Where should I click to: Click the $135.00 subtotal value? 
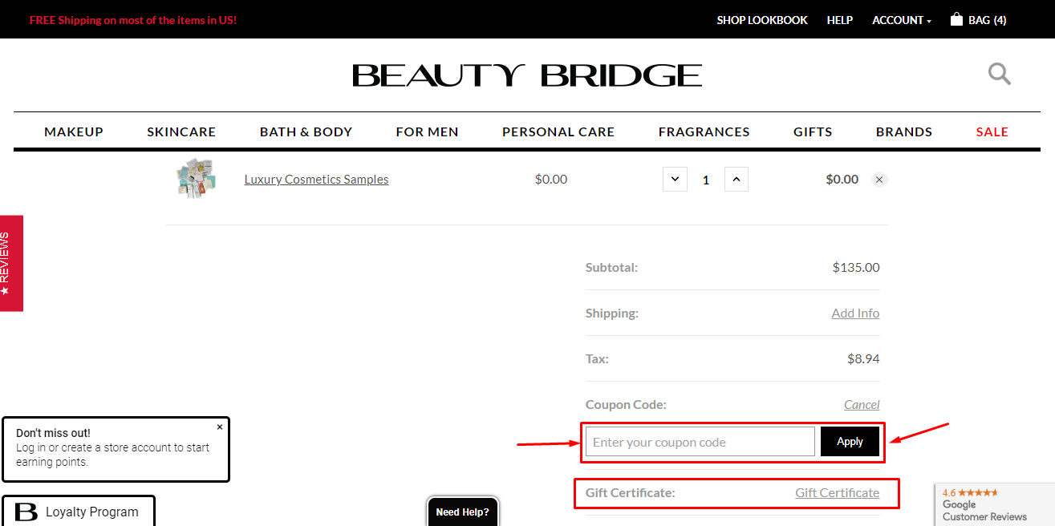[x=856, y=268]
